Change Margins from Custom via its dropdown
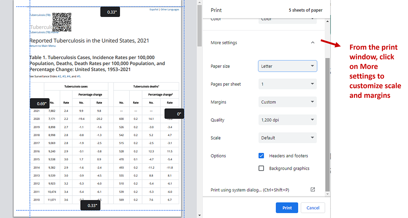Image resolution: width=408 pixels, height=218 pixels. coord(287,102)
